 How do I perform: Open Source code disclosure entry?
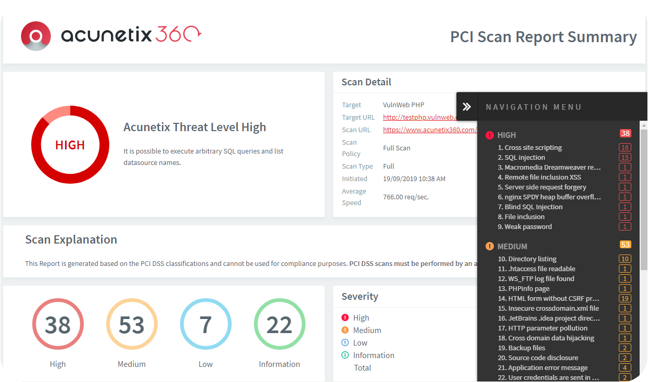pyautogui.click(x=538, y=358)
